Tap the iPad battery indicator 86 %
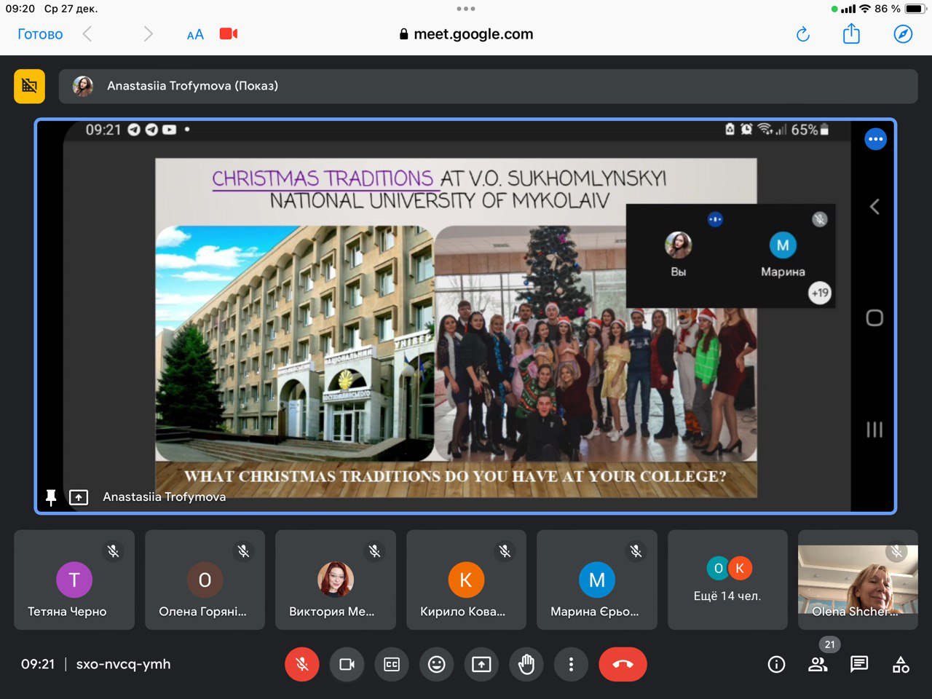This screenshot has height=699, width=932. pyautogui.click(x=899, y=9)
